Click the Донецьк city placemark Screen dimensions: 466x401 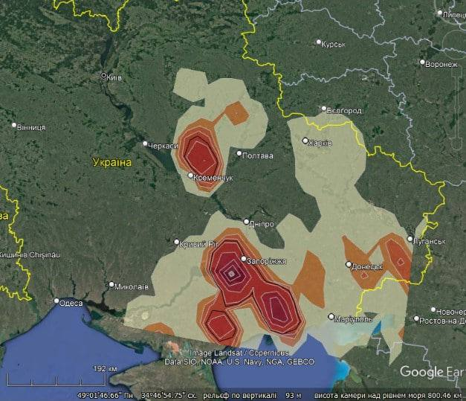349,264
